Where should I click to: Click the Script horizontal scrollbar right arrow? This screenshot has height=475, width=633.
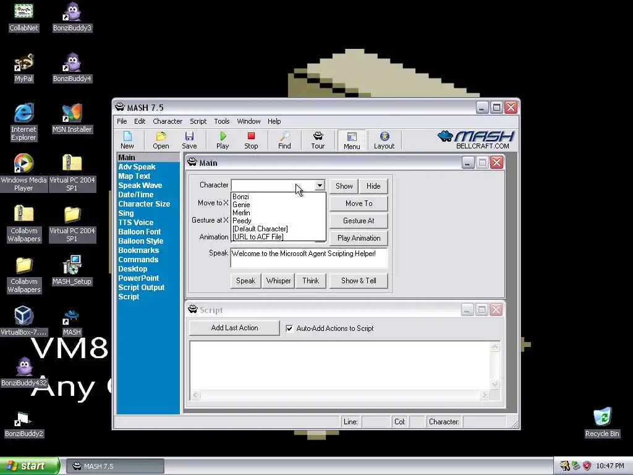point(484,395)
